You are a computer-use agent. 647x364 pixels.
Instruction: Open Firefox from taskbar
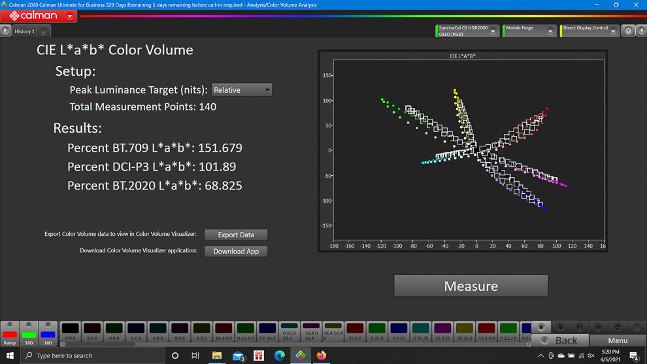coord(322,356)
